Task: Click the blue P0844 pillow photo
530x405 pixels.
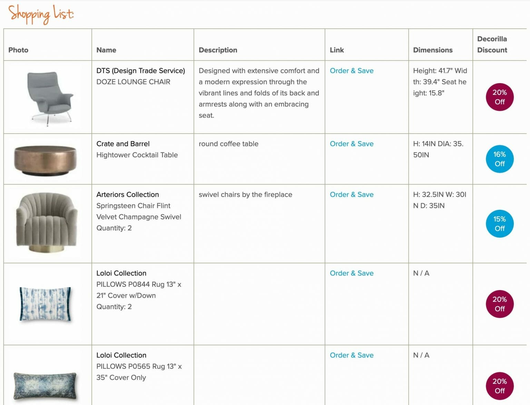Action: tap(46, 304)
